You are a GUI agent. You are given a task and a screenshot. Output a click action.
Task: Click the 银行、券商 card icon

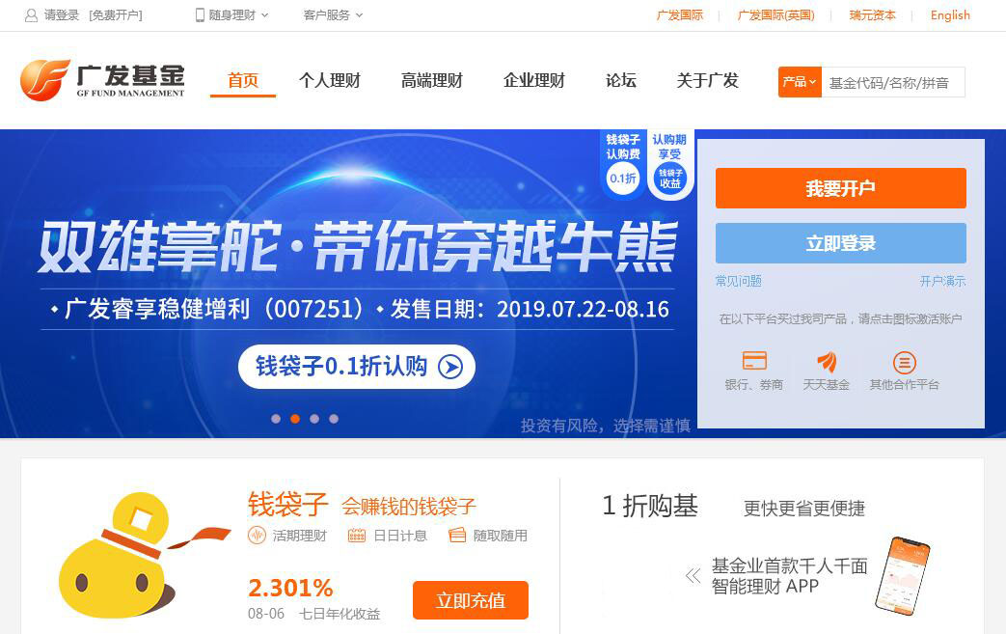(754, 361)
